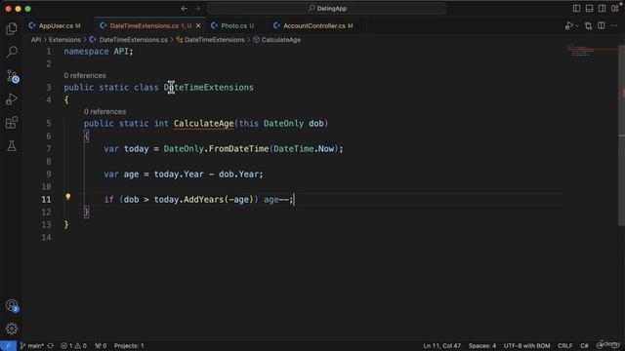Open the Testing flask view

pyautogui.click(x=12, y=145)
